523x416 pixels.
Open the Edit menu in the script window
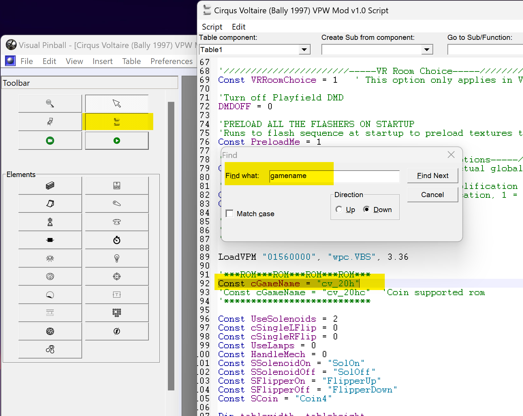click(x=238, y=27)
